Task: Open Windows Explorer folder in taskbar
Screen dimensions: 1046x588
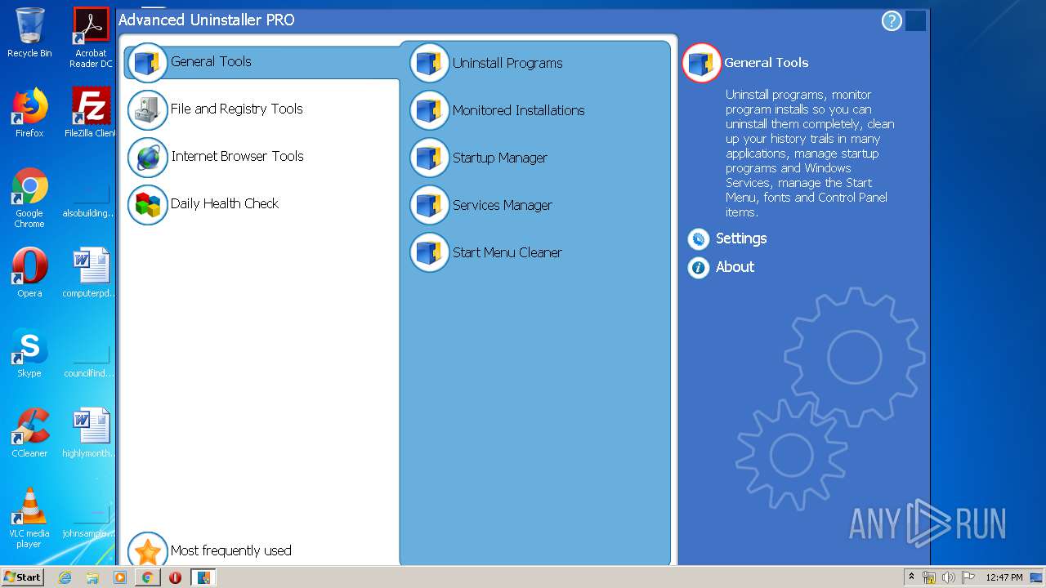Action: pos(92,577)
